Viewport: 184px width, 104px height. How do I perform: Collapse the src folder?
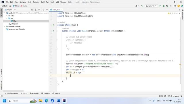(7, 18)
